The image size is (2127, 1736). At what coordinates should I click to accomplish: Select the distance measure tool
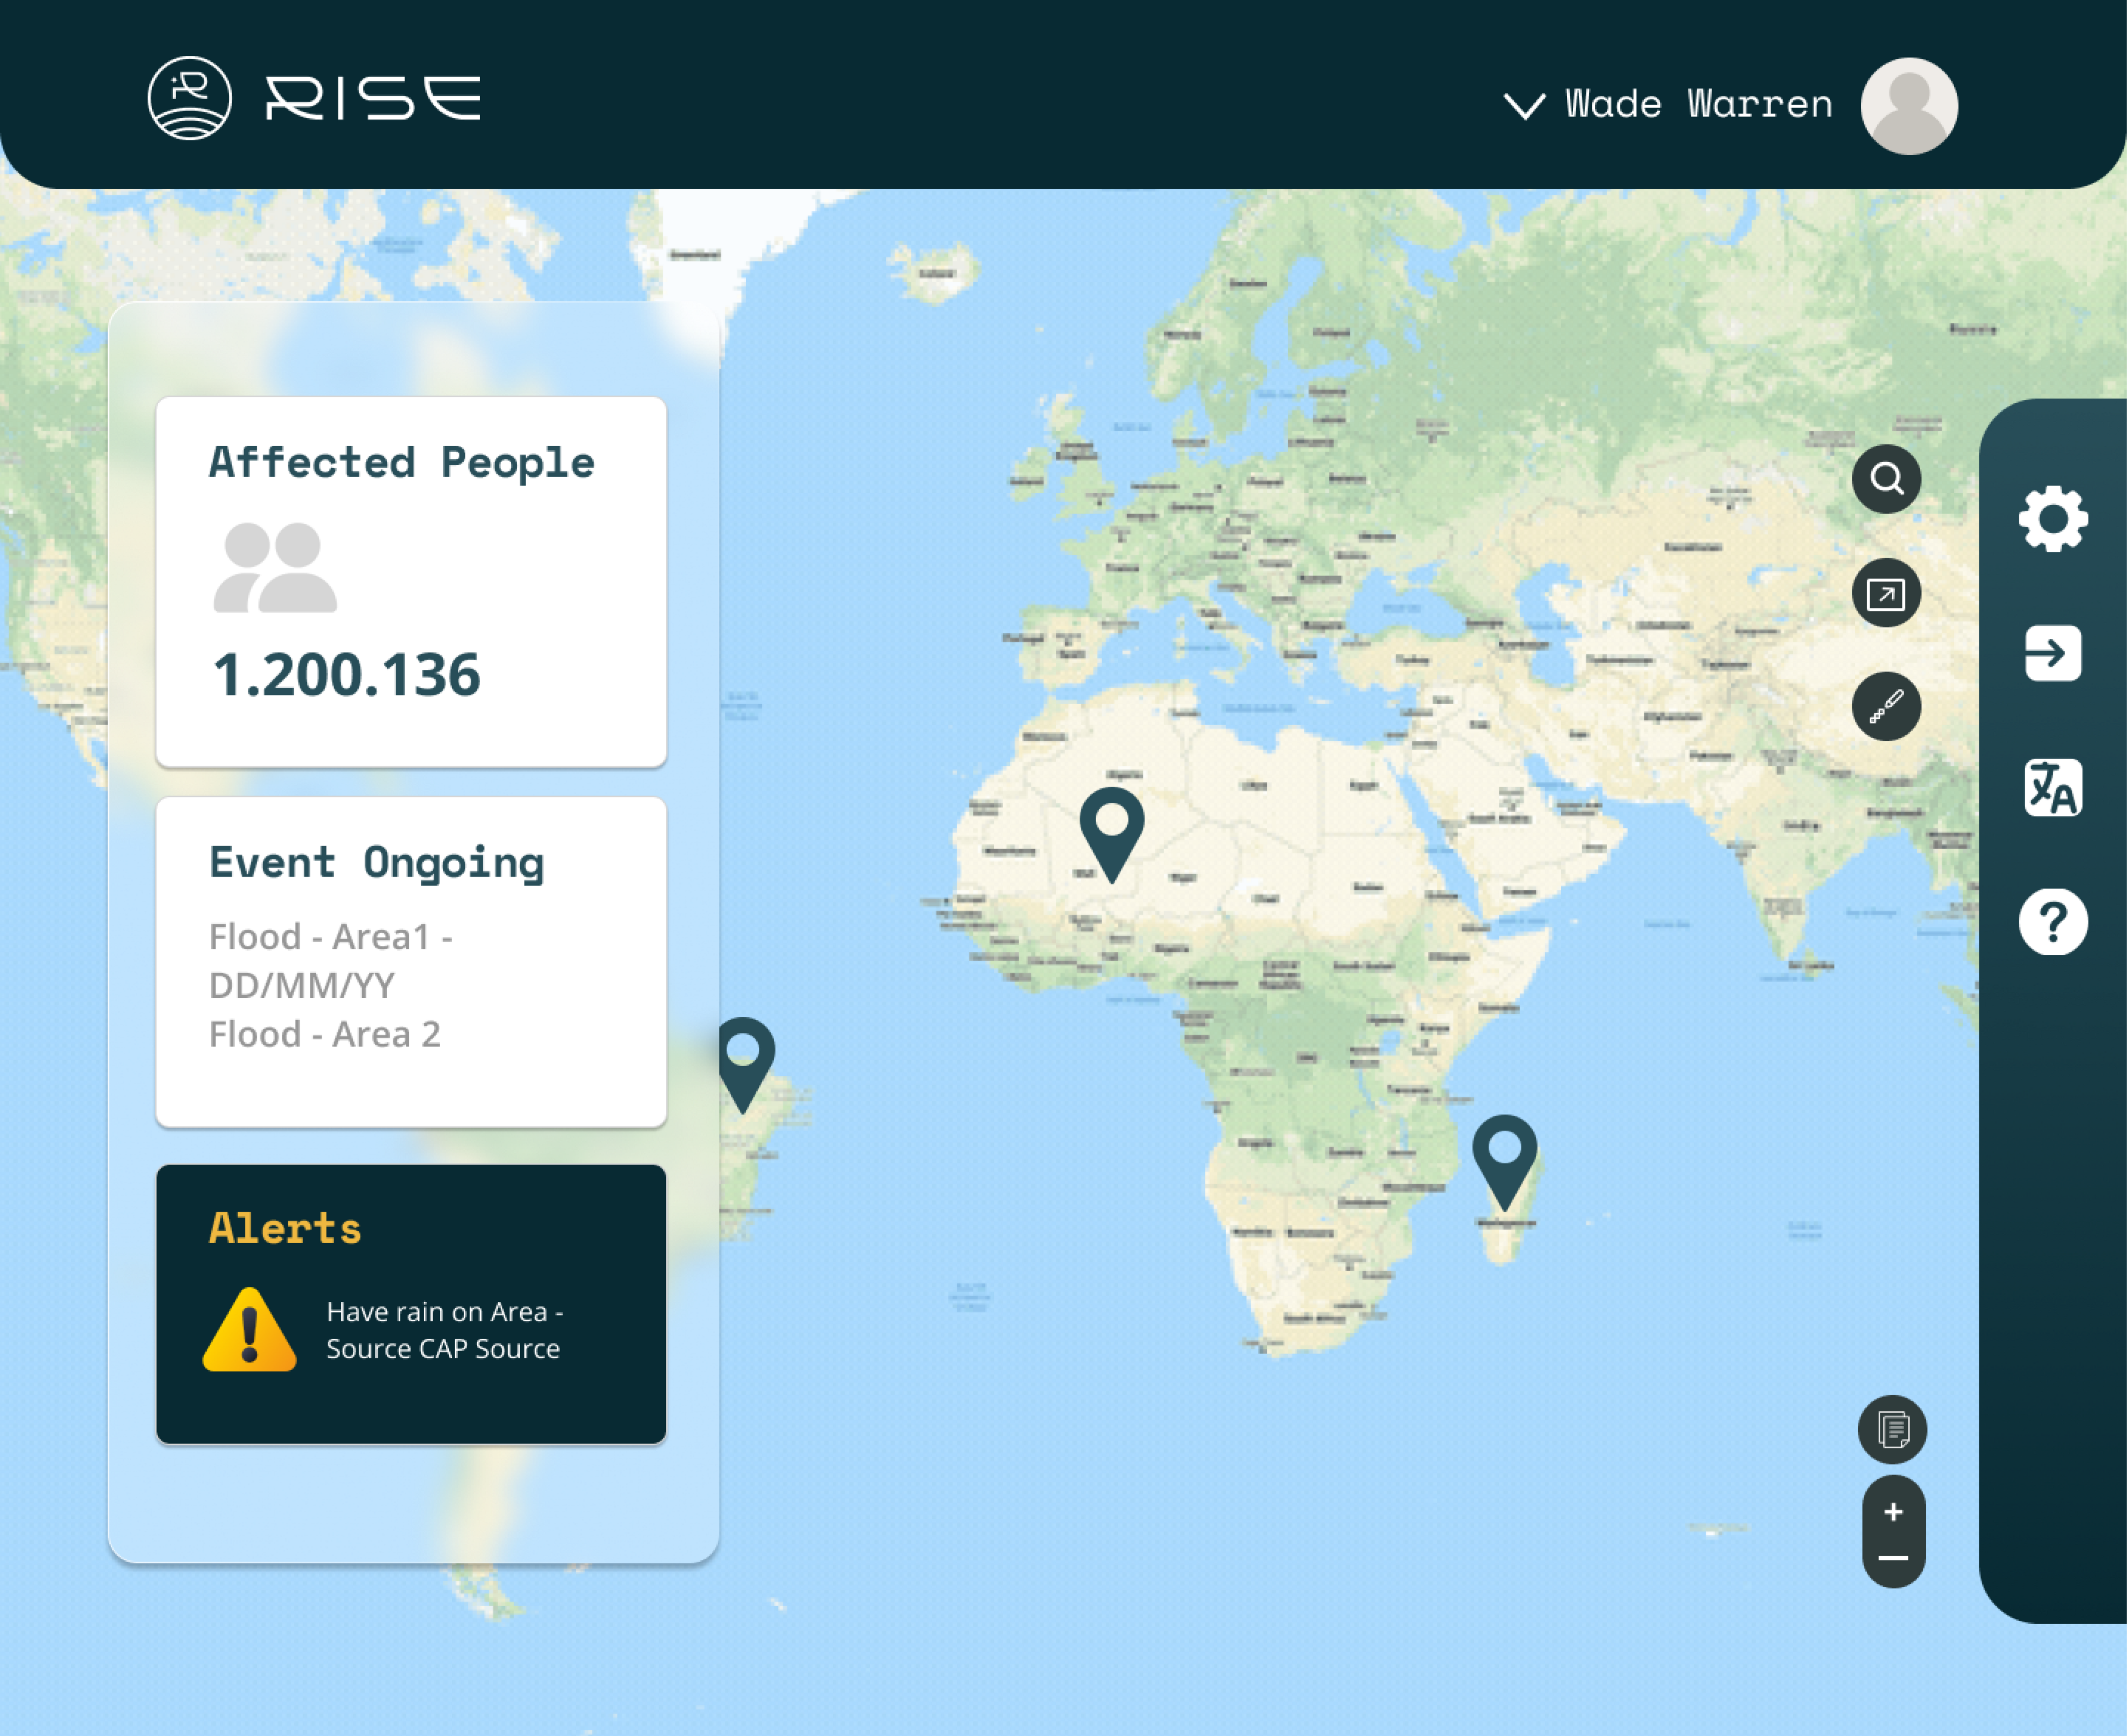click(x=1886, y=707)
